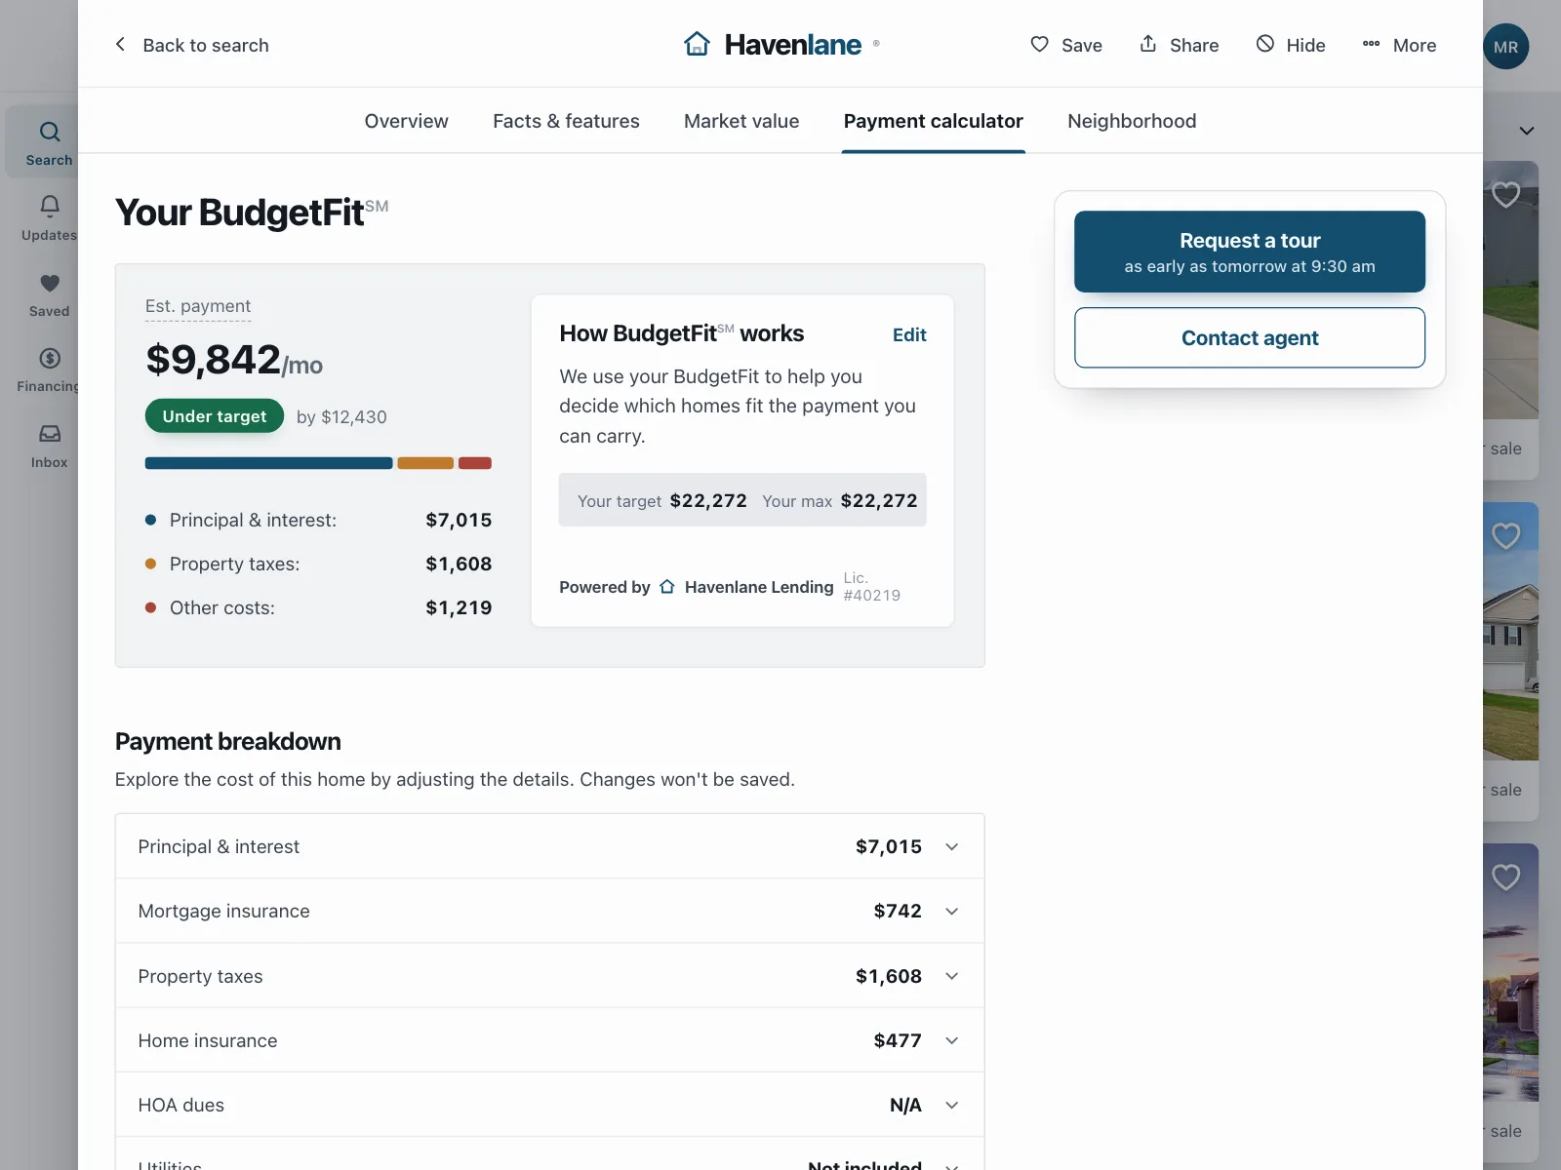Screen dimensions: 1561x1170
Task: Click the Contact agent button
Action: tap(1250, 337)
